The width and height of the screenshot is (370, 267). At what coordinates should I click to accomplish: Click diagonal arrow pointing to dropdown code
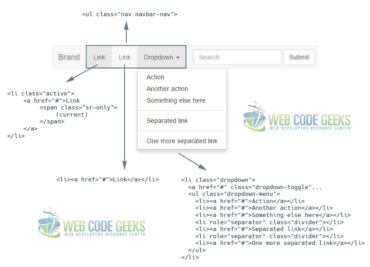(x=192, y=161)
